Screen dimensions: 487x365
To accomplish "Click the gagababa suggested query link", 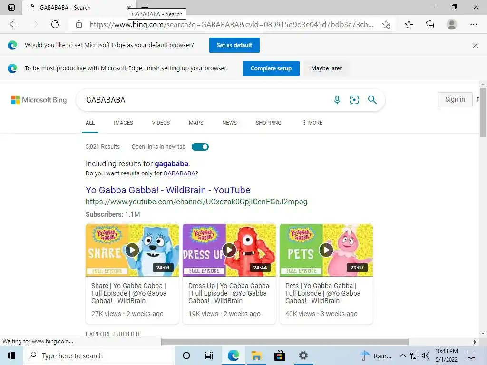I will 171,164.
